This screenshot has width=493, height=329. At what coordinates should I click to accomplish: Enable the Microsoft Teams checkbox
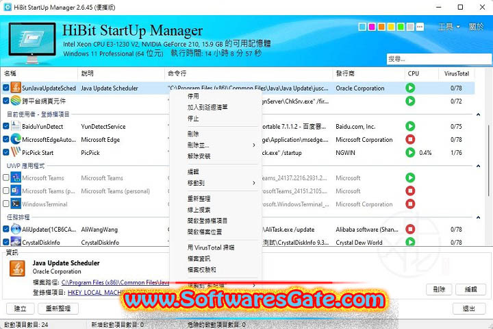tap(5, 178)
